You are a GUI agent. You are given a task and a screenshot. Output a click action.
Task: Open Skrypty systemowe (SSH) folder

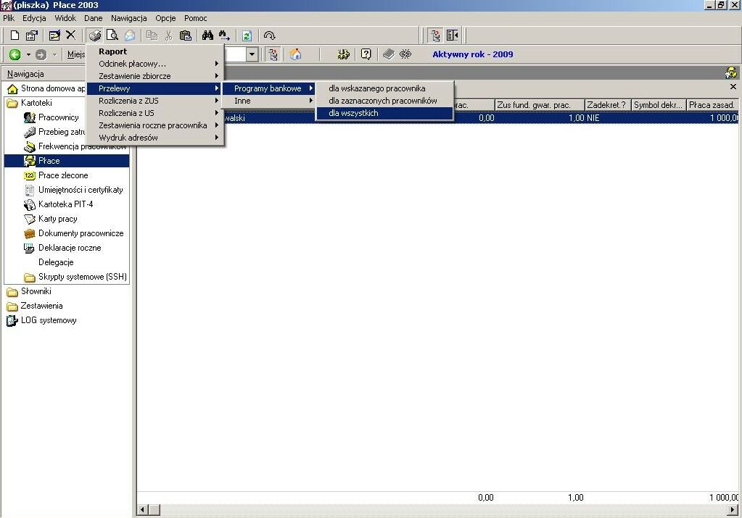(x=75, y=277)
